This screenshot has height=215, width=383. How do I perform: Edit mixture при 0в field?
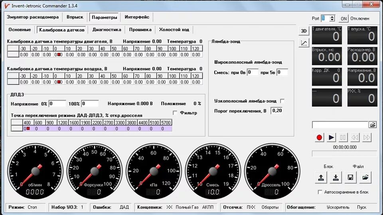pyautogui.click(x=253, y=72)
